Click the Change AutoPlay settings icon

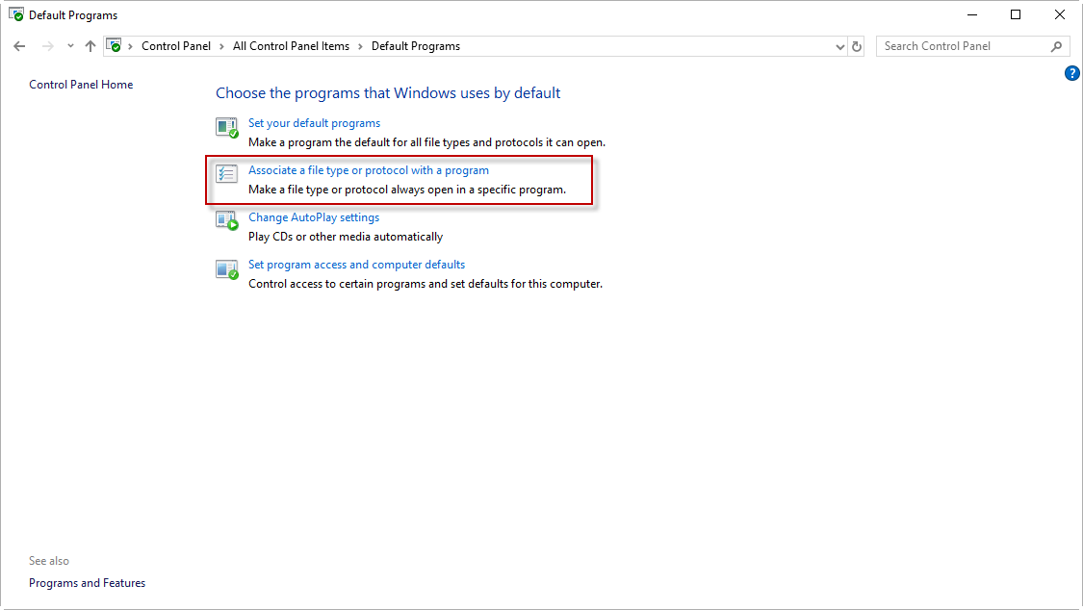tap(226, 221)
